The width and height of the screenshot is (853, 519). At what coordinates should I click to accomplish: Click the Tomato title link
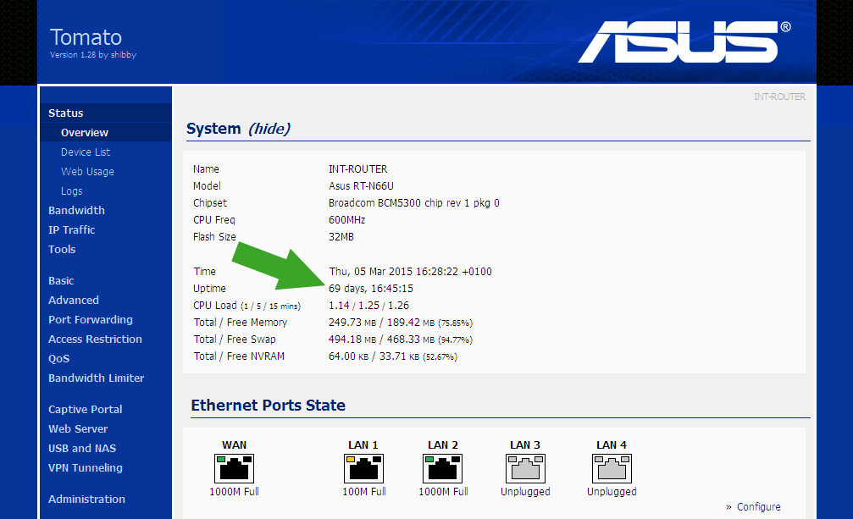86,37
